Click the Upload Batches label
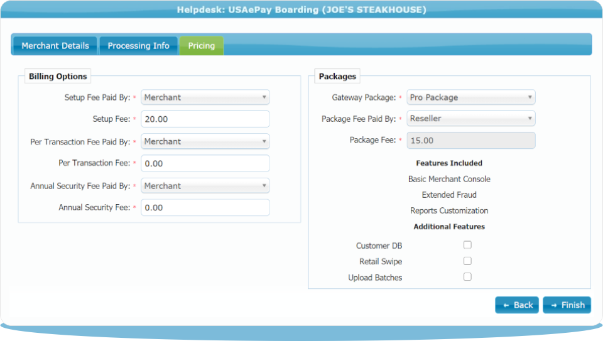Screen dimensions: 603x341 [x=375, y=278]
